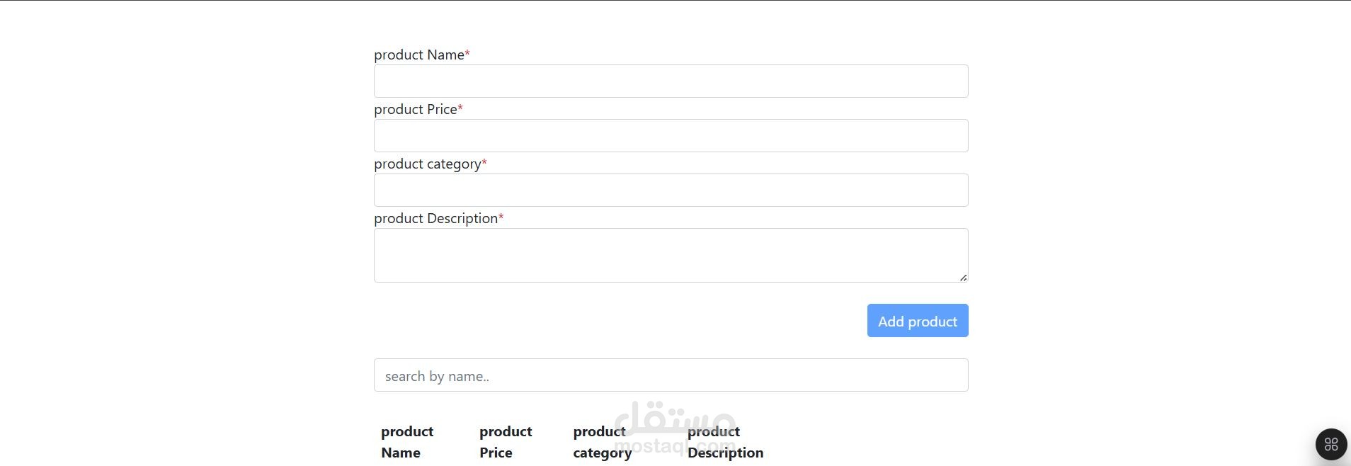Click the asterisk next to product Name
The width and height of the screenshot is (1351, 466).
click(x=467, y=54)
